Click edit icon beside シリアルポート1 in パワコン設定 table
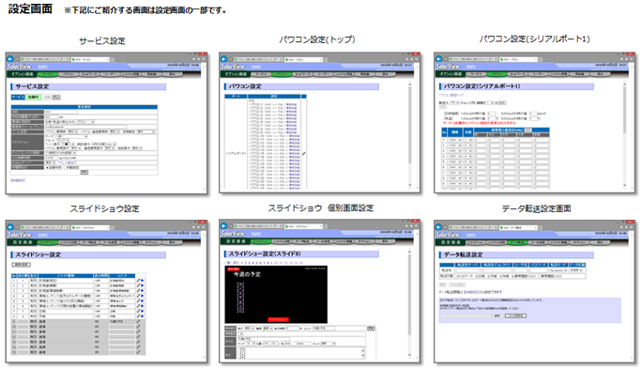 click(303, 154)
